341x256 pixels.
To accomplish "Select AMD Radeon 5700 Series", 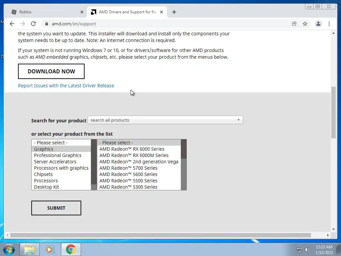I will click(139, 168).
